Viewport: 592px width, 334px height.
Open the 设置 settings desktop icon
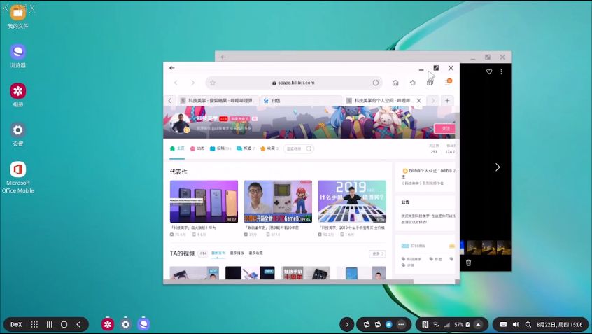[x=17, y=134]
